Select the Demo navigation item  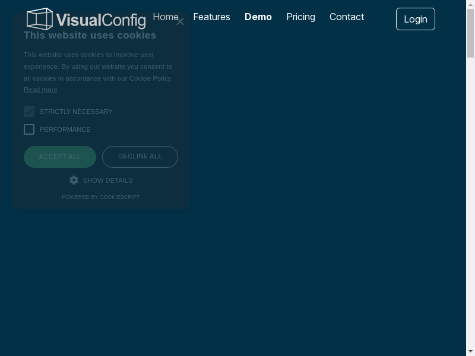[258, 17]
